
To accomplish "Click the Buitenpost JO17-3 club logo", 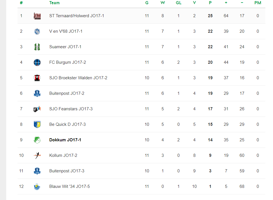I will (x=37, y=171).
